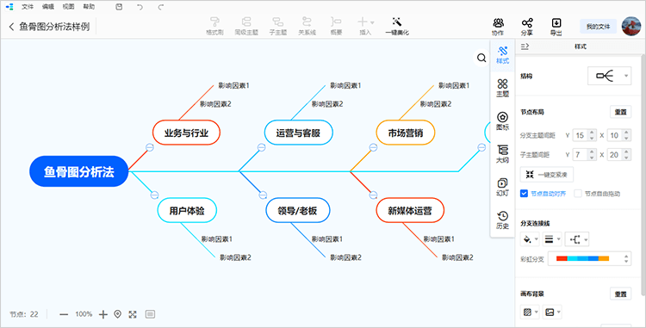Enable 节点自由拖动 checkbox

578,194
